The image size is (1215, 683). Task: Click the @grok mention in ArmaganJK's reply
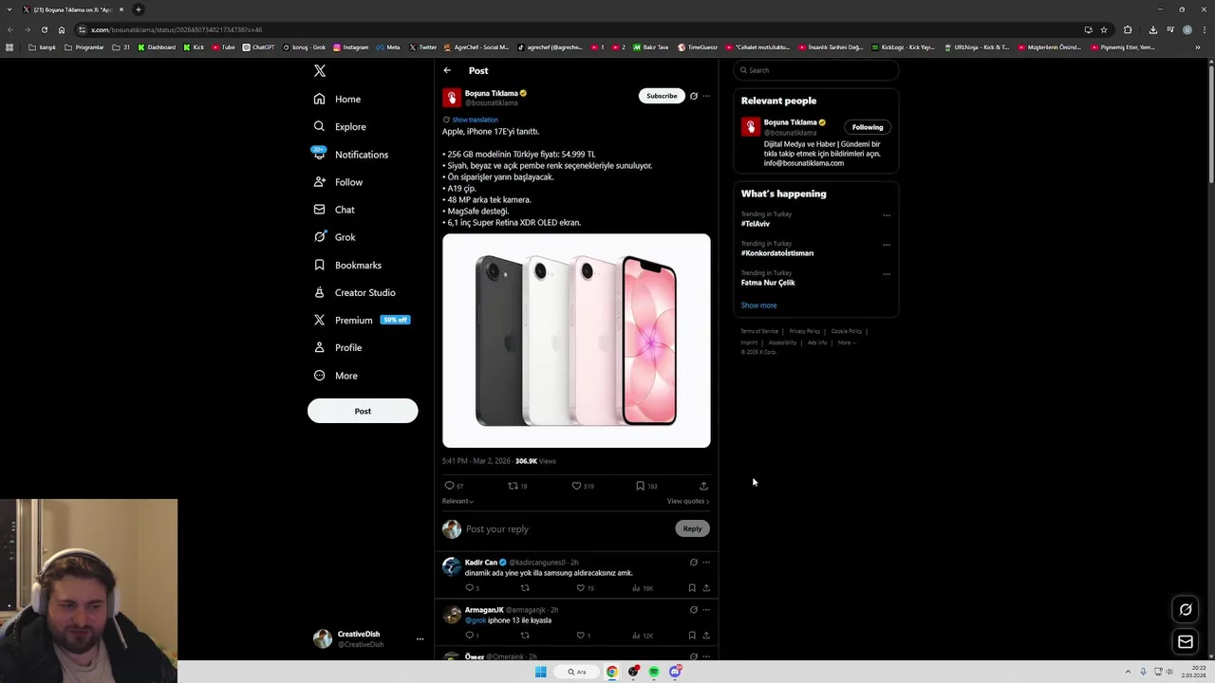[x=475, y=620]
